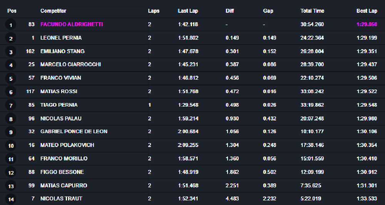Select competitor Nicolas Traut
Screen dimensions: 385x205
coord(61,198)
